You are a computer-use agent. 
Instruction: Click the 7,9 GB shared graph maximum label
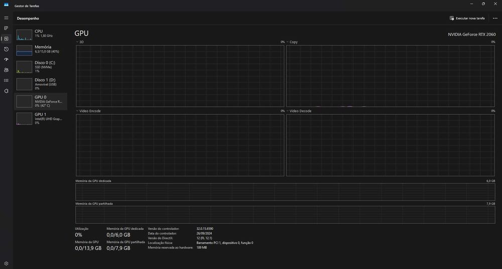point(491,204)
